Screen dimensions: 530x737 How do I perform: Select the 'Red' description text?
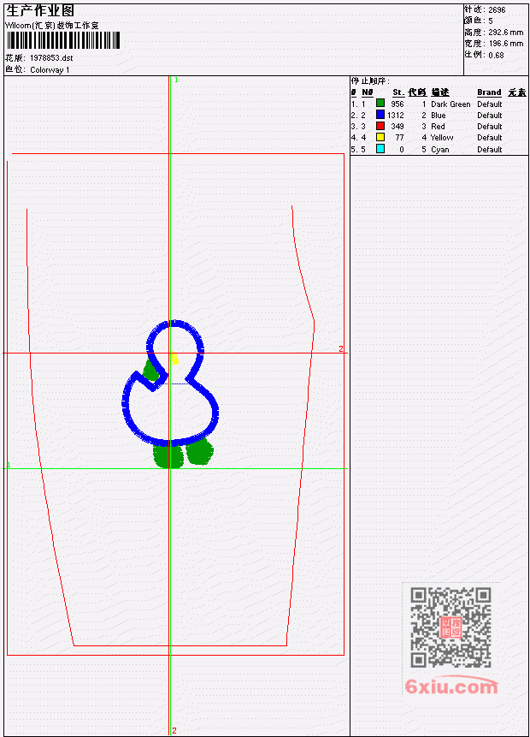(438, 127)
